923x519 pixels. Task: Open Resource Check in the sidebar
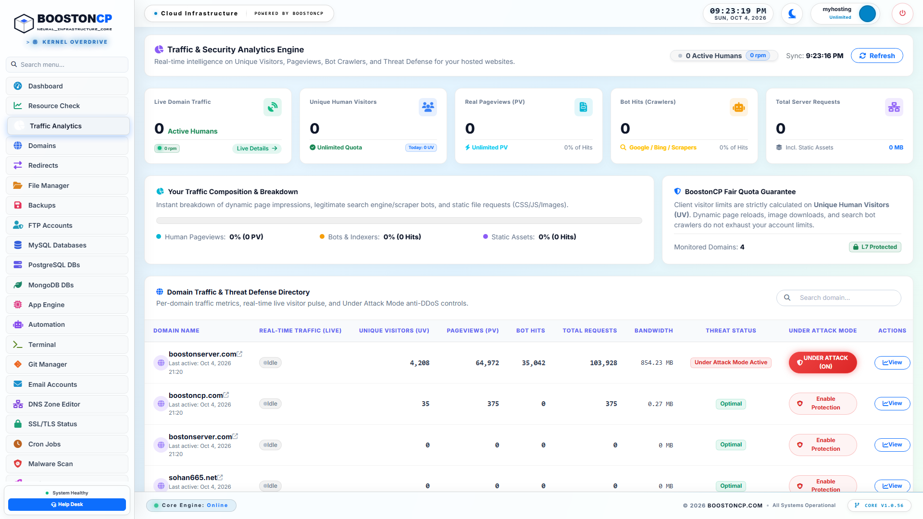tap(67, 106)
